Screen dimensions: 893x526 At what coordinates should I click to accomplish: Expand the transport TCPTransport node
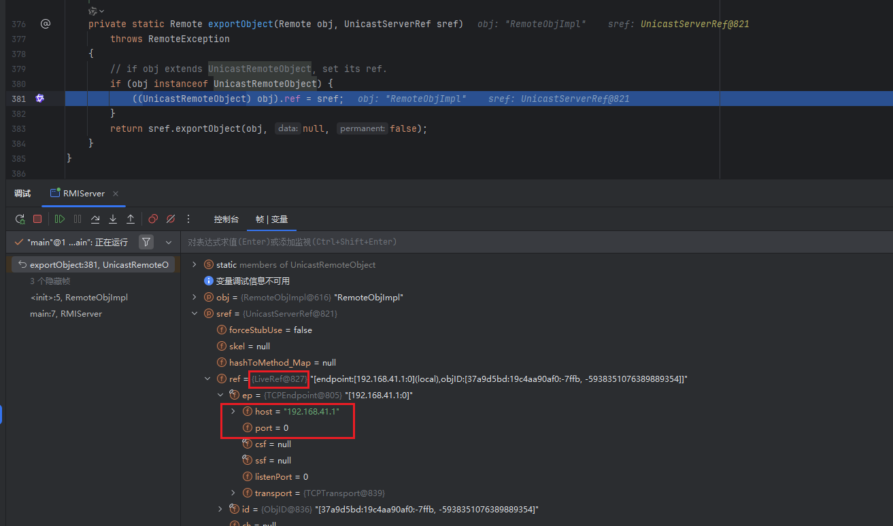233,493
